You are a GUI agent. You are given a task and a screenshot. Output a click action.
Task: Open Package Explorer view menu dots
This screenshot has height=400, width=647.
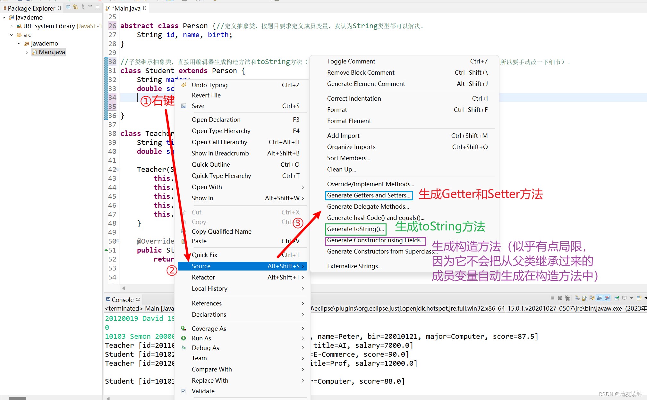point(83,7)
